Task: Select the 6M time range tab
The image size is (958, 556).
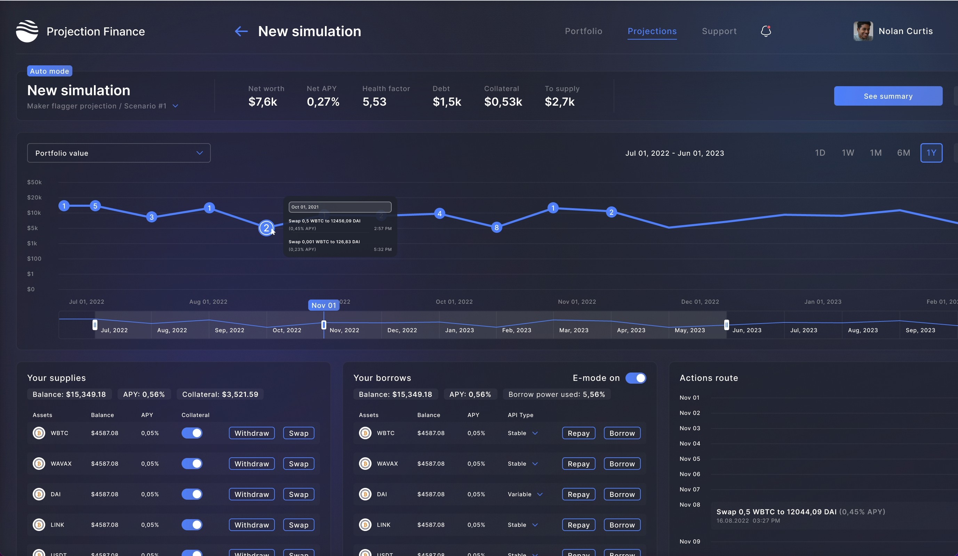Action: (904, 153)
